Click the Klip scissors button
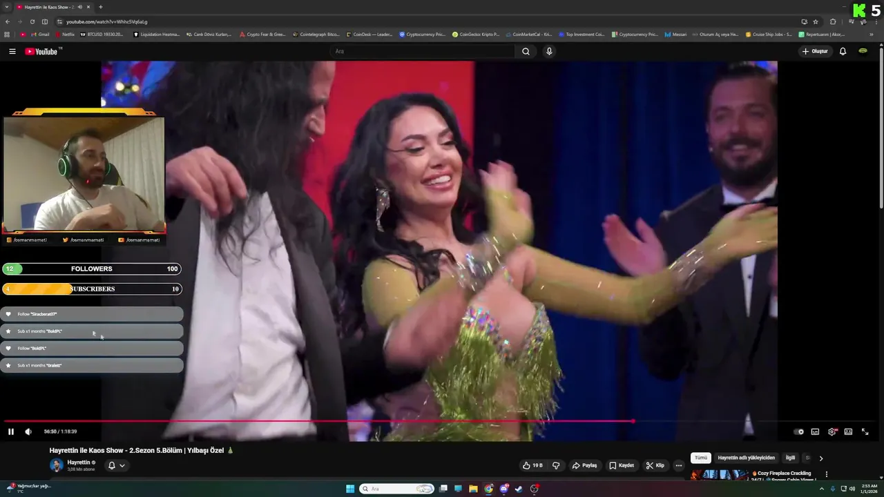 [x=655, y=465]
